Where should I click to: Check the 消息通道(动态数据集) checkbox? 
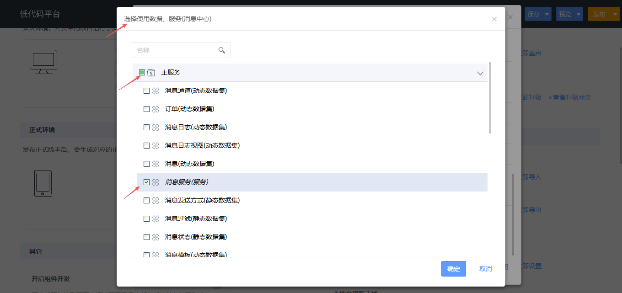click(146, 91)
